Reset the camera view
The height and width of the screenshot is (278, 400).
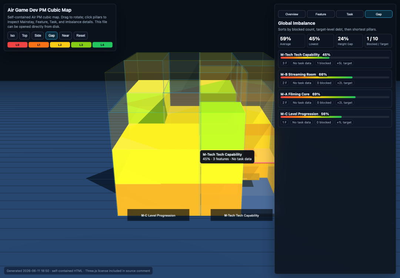point(81,36)
